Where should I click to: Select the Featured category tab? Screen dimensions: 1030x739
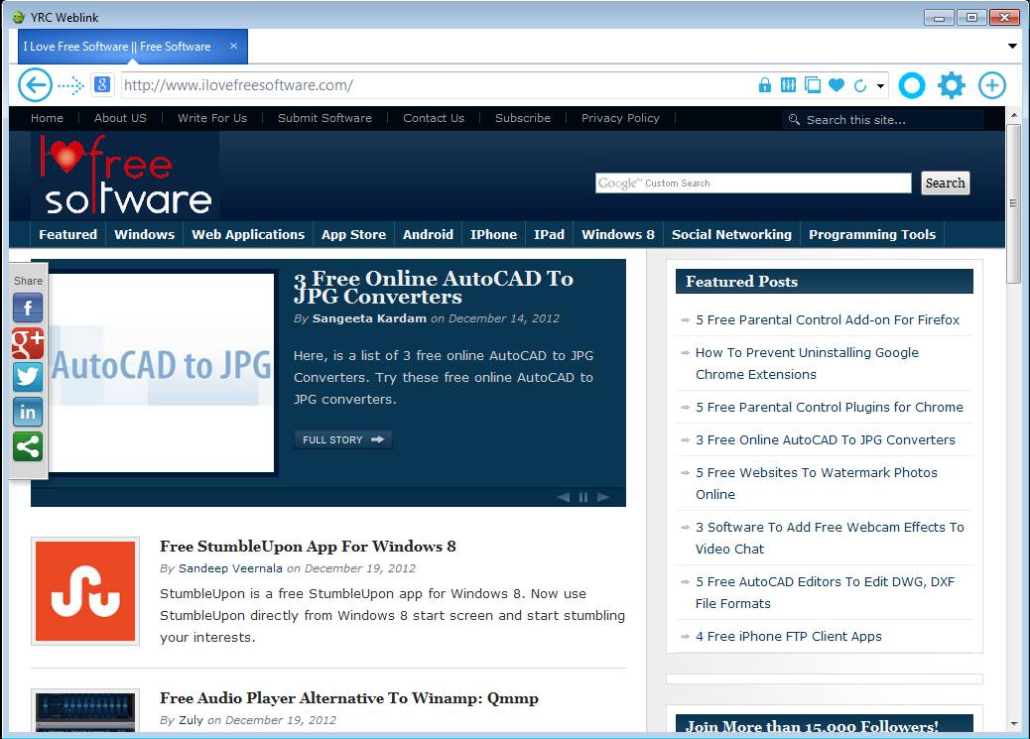(67, 234)
